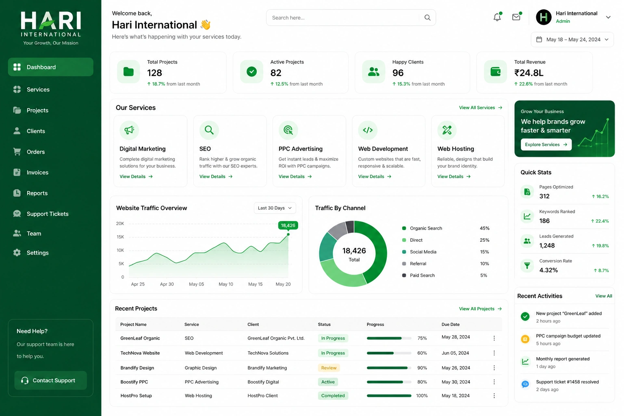Open options menu for Boostify PPC row

(494, 382)
